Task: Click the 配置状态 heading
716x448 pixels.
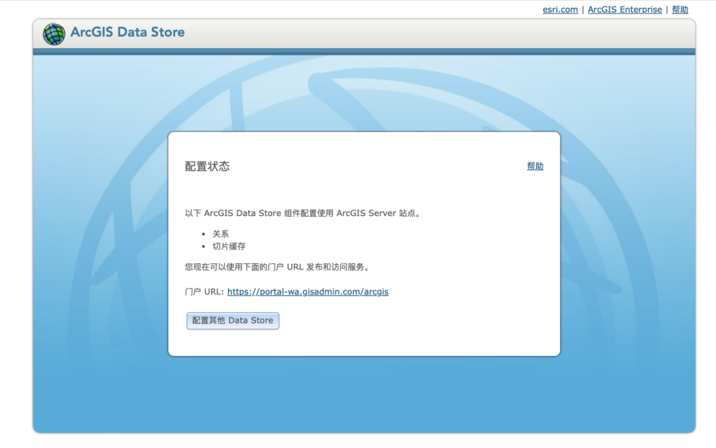Action: point(207,166)
